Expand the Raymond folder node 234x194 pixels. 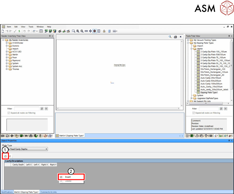tap(7, 60)
